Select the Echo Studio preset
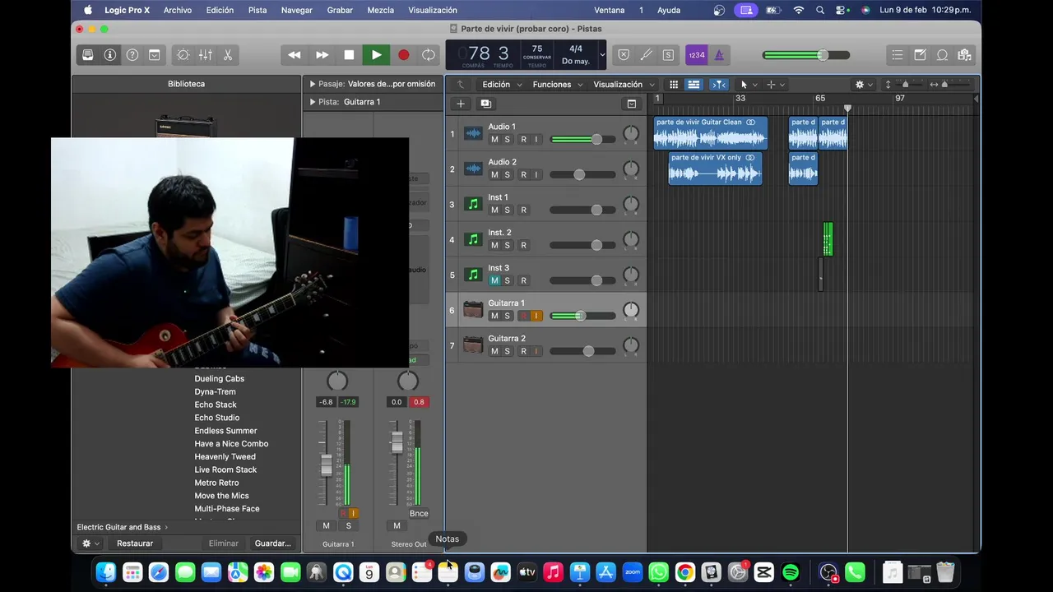 click(x=216, y=418)
